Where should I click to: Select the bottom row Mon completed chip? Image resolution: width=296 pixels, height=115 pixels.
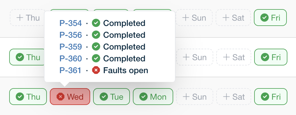point(153,97)
